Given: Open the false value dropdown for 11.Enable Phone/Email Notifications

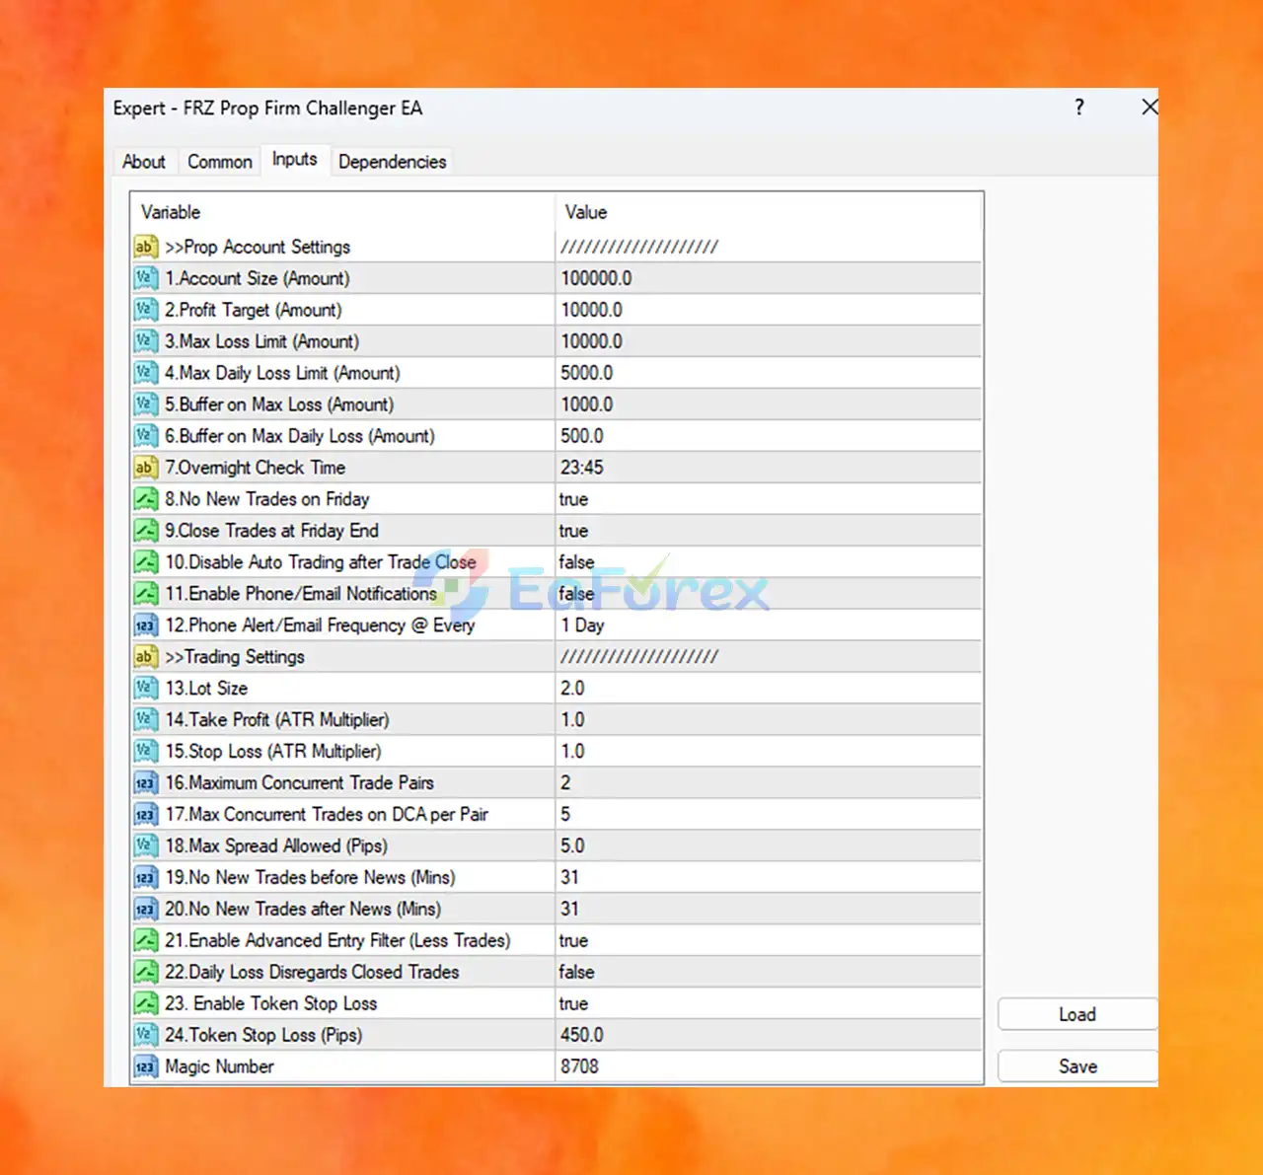Looking at the screenshot, I should 769,594.
